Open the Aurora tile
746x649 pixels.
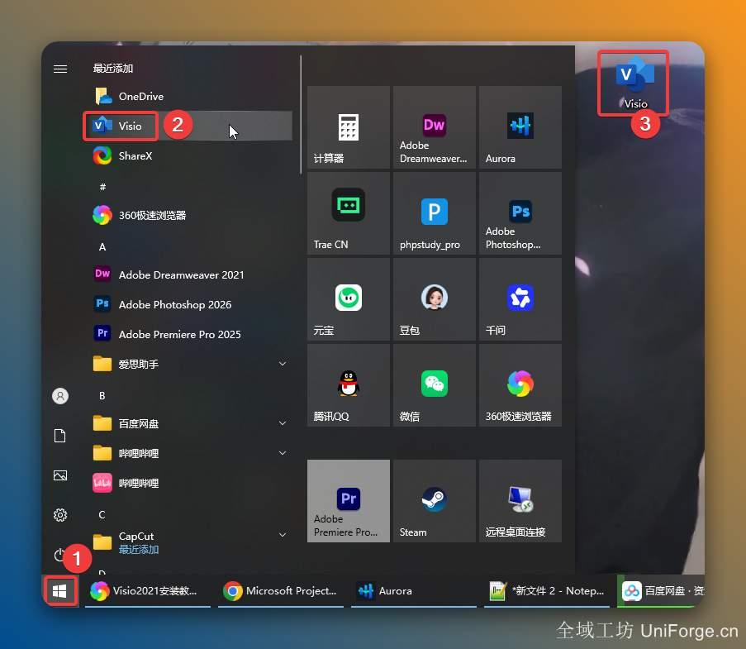click(x=520, y=127)
